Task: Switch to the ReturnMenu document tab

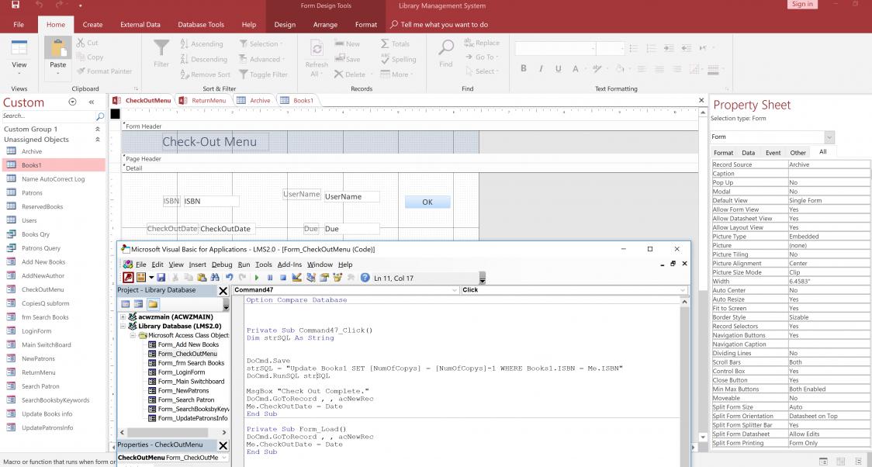Action: pos(203,101)
